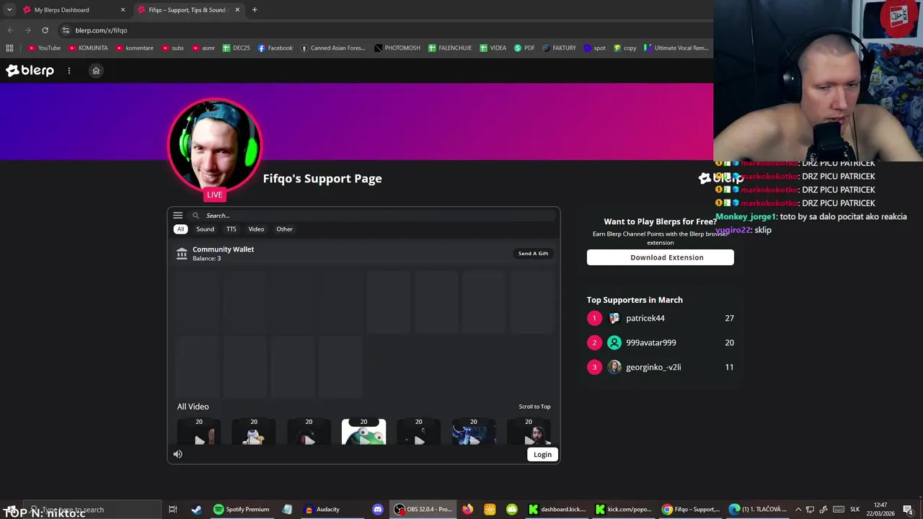Open the KOMUNITA bookmark

click(88, 48)
